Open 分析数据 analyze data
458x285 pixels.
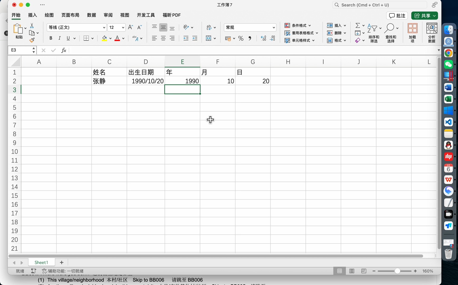[432, 33]
